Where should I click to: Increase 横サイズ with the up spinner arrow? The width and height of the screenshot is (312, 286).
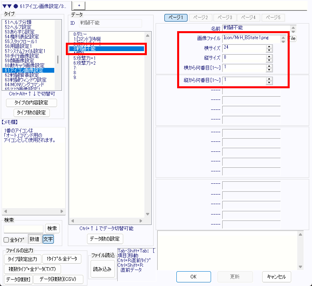pyautogui.click(x=269, y=46)
